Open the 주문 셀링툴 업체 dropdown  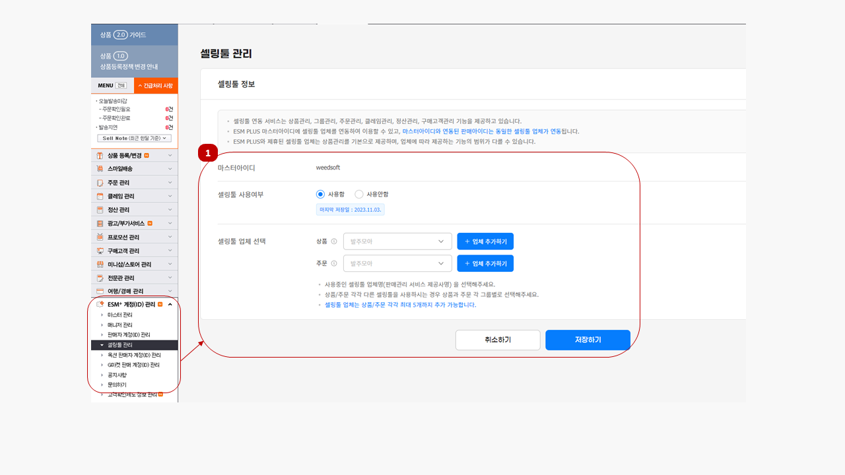coord(397,263)
